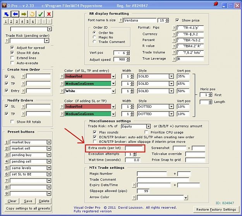Open help for Pips format field
242x216 pixels.
point(174,28)
